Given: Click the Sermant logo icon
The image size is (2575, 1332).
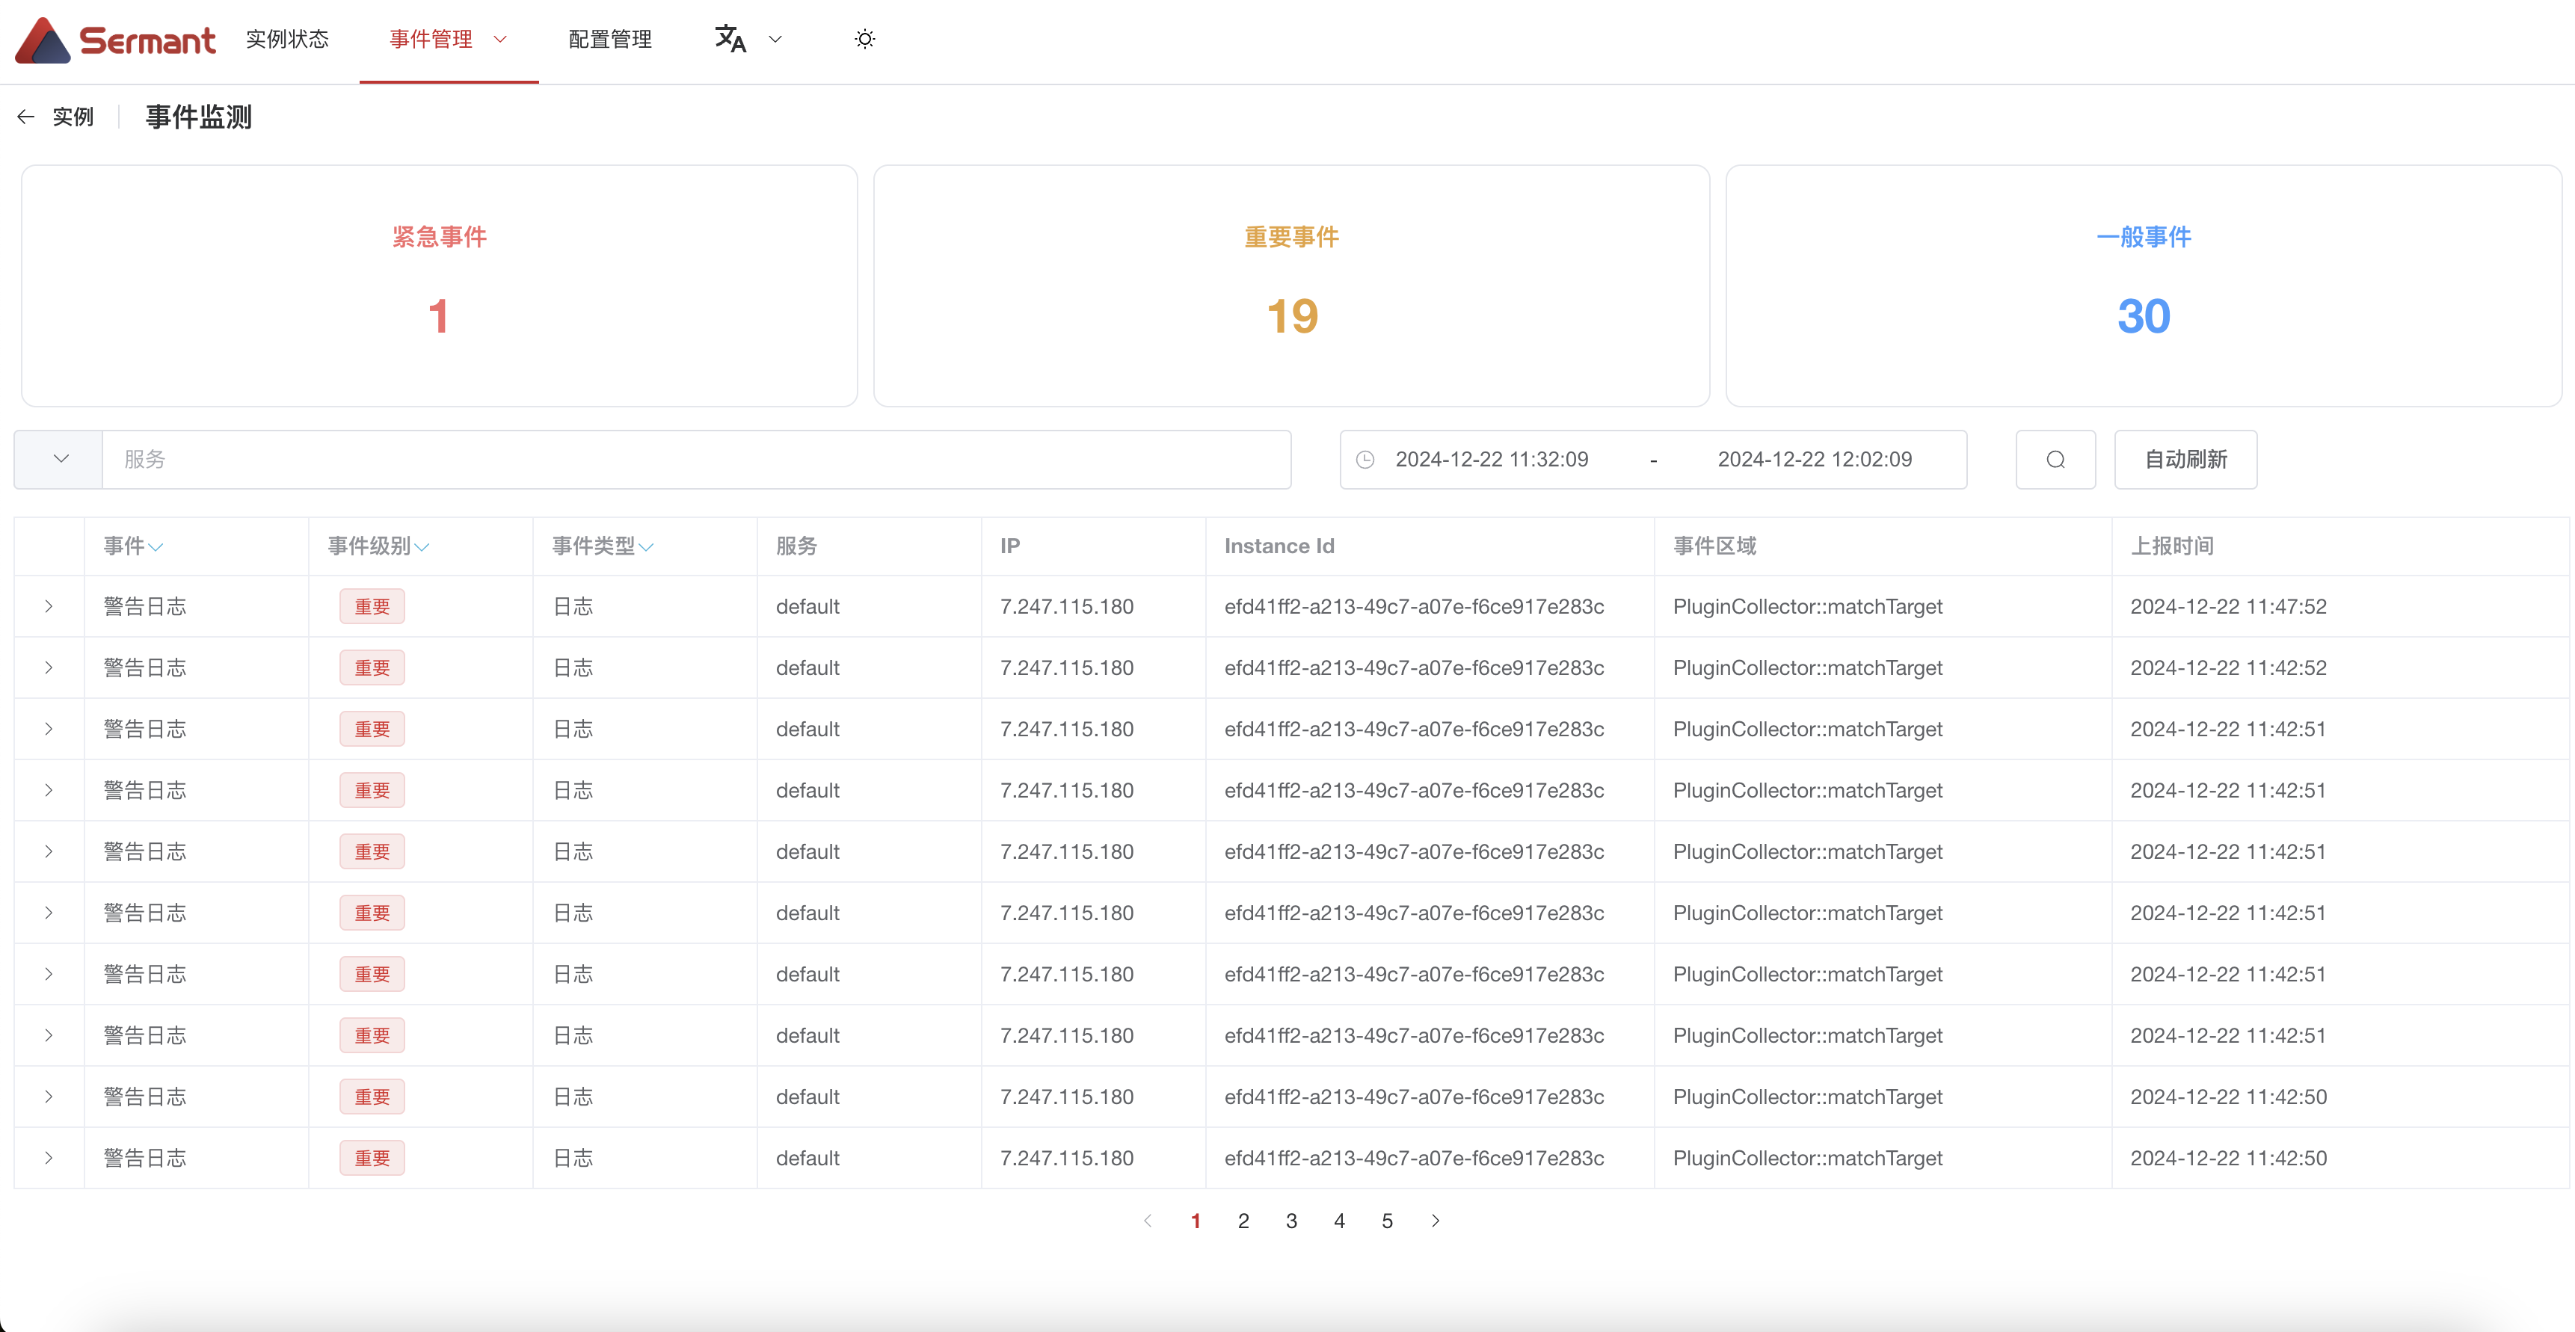Looking at the screenshot, I should tap(43, 40).
